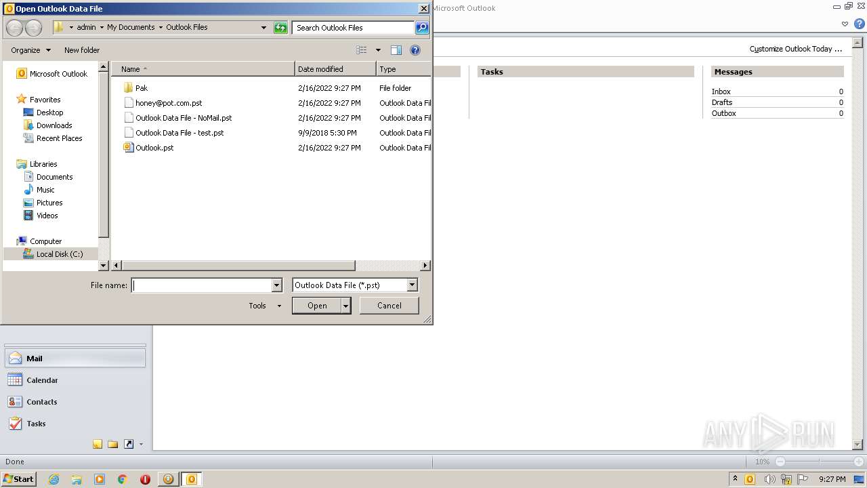Viewport: 867px width, 488px height.
Task: Click the Shortcuts icon in Outlook navigation
Action: coord(129,445)
